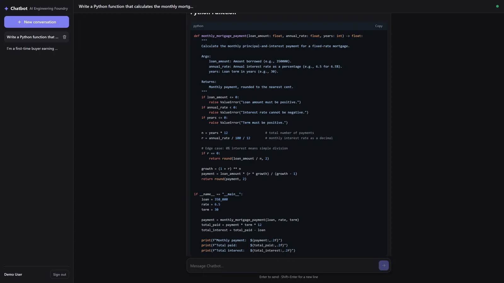Click the 'Chatbot' brand name
The width and height of the screenshot is (504, 283).
click(x=19, y=8)
